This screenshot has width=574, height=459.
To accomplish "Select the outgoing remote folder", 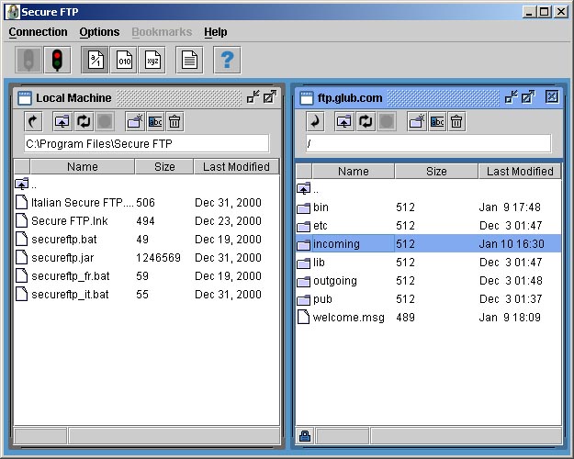I will click(428, 280).
